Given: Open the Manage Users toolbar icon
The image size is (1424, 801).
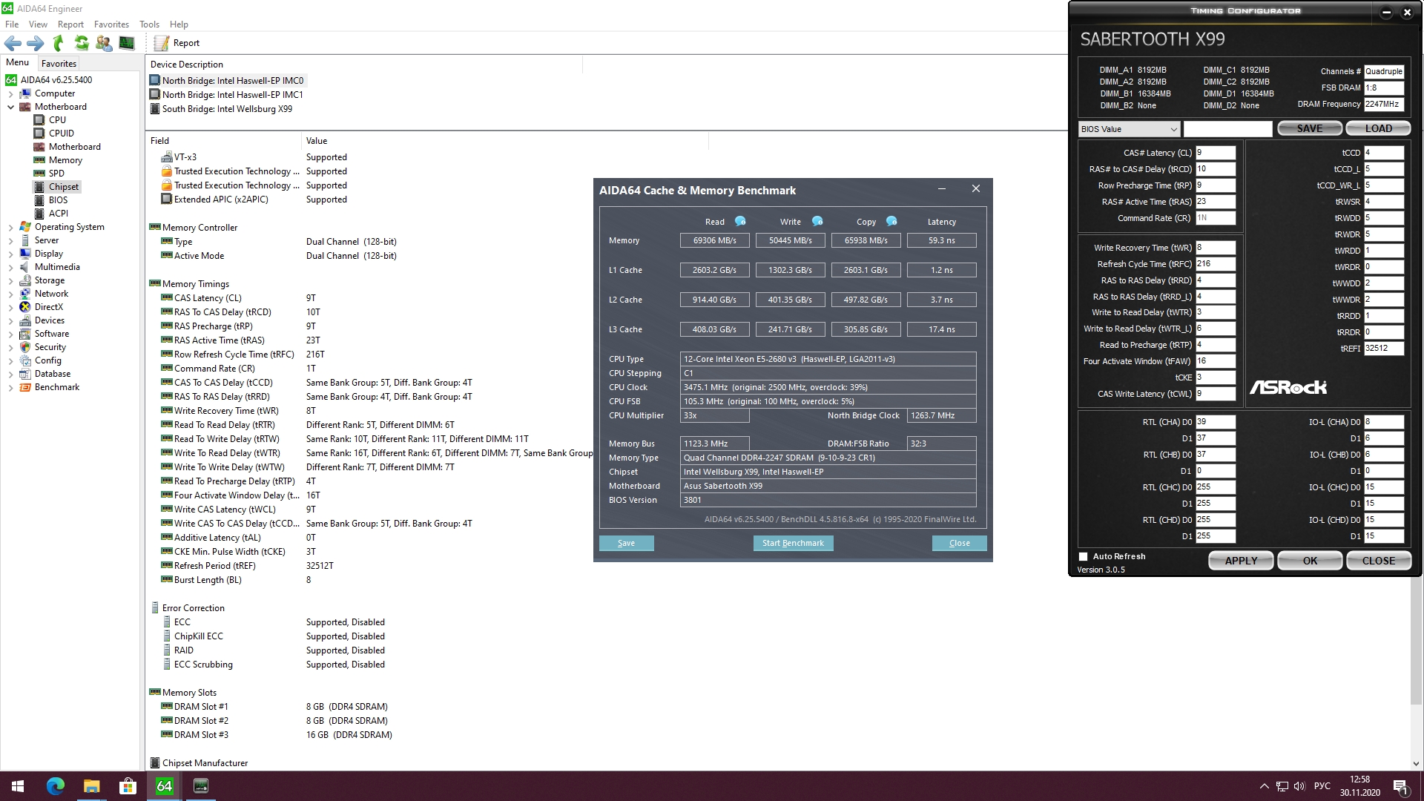Looking at the screenshot, I should 104,43.
